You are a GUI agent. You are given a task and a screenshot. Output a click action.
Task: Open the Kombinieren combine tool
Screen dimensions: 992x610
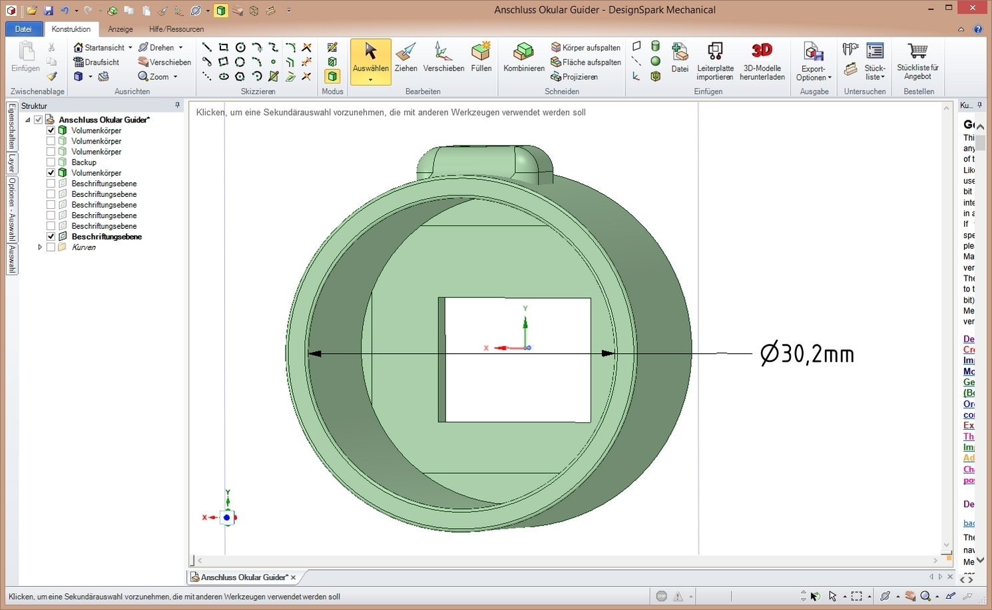pos(523,57)
